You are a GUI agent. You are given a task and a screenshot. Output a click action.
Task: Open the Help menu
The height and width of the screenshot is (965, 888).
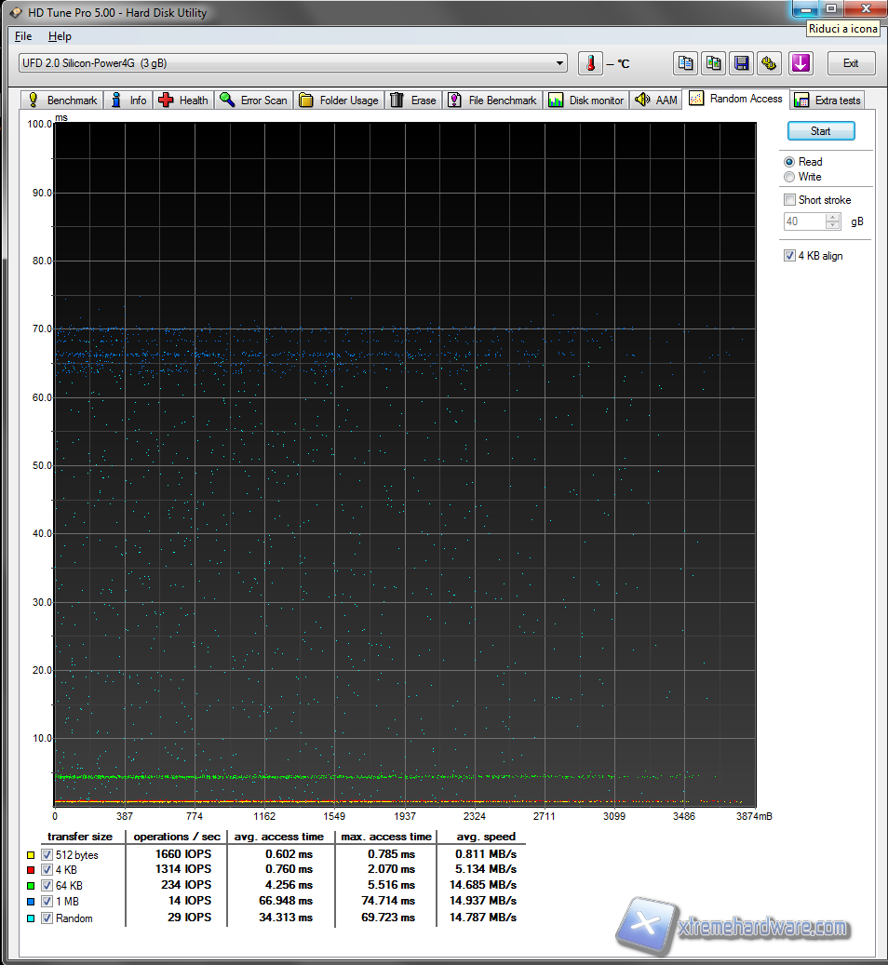[60, 36]
